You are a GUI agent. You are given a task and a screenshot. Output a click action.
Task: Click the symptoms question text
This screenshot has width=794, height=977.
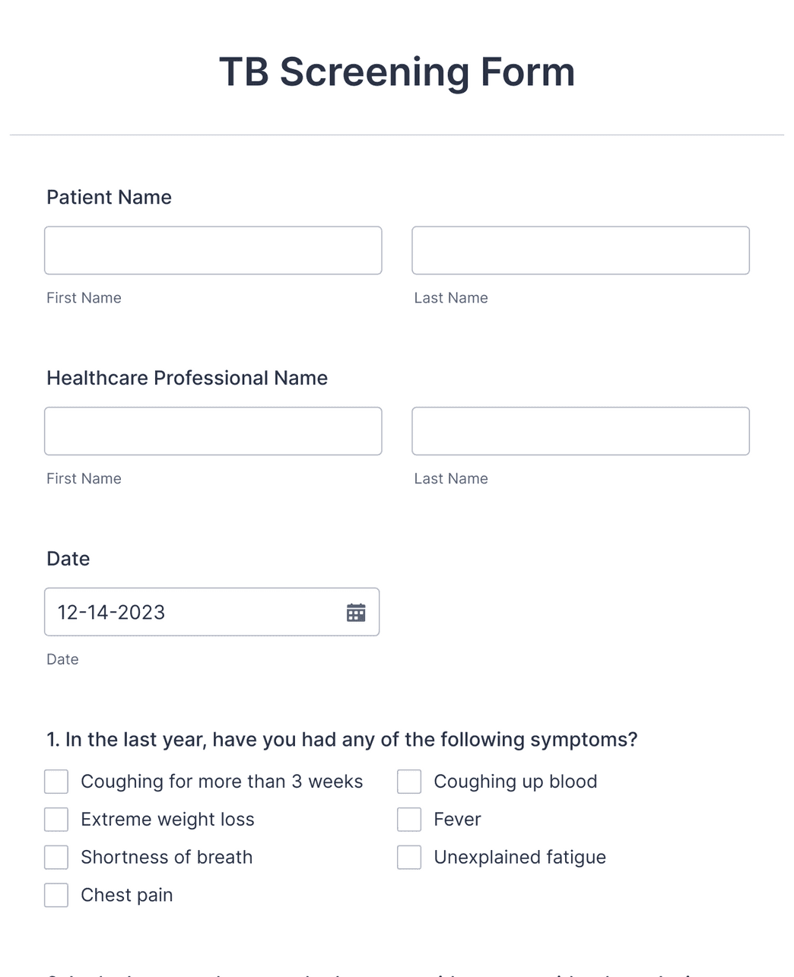coord(342,740)
